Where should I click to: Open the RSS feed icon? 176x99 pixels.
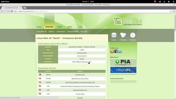[112, 51]
